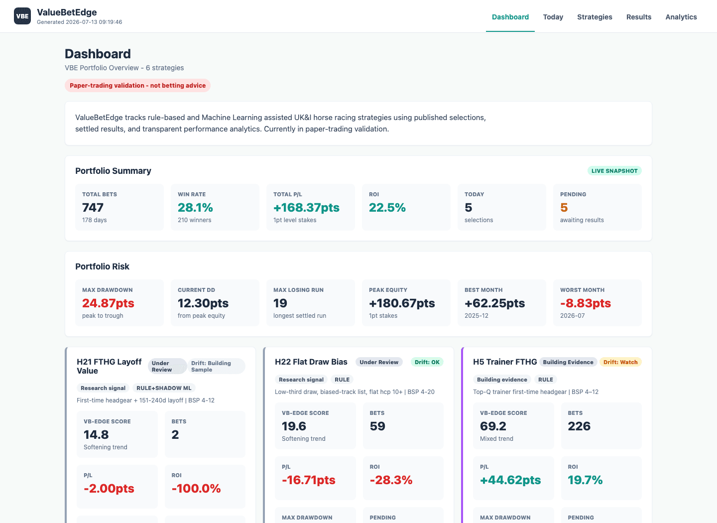Click the RULE tag on H22 card
Image resolution: width=717 pixels, height=523 pixels.
point(342,380)
